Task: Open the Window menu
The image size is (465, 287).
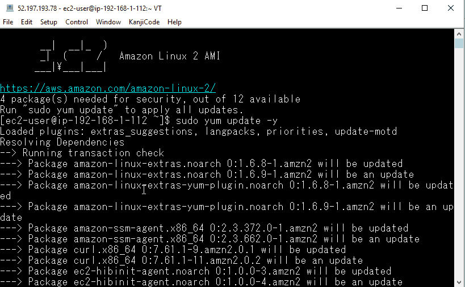Action: point(108,22)
